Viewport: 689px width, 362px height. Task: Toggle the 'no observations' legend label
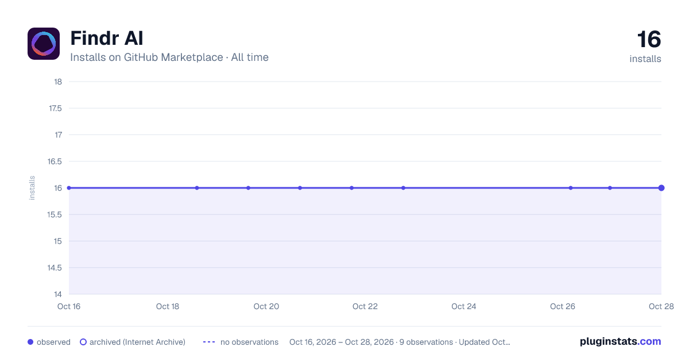pos(249,342)
